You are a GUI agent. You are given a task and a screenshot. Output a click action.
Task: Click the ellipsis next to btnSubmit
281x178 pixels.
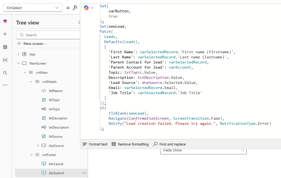click(84, 173)
